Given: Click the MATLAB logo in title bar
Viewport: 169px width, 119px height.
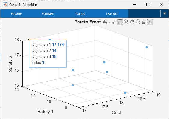Looking at the screenshot, I should point(5,5).
